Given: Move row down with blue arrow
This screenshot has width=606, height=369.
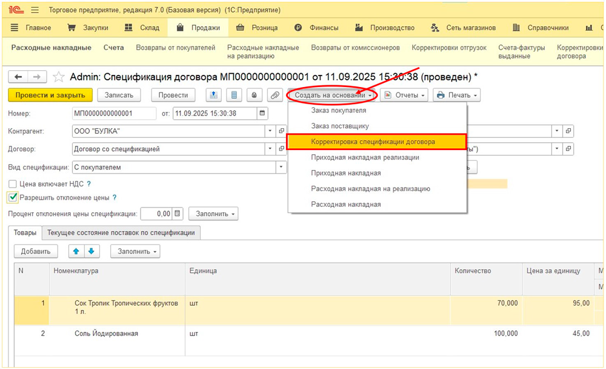Looking at the screenshot, I should pyautogui.click(x=91, y=251).
